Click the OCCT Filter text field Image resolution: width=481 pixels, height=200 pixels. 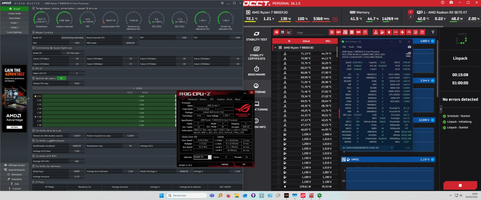coord(311,33)
